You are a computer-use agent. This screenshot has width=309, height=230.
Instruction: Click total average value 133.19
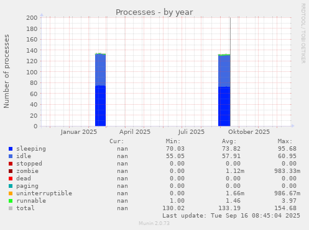[229, 208]
